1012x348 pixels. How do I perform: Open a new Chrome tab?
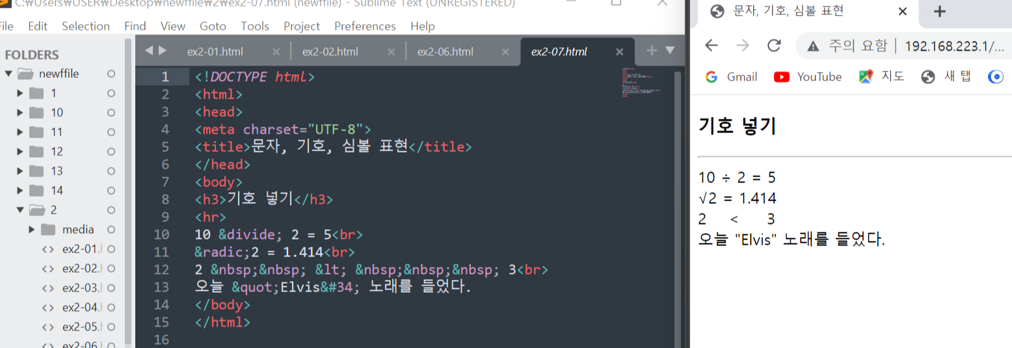(939, 12)
